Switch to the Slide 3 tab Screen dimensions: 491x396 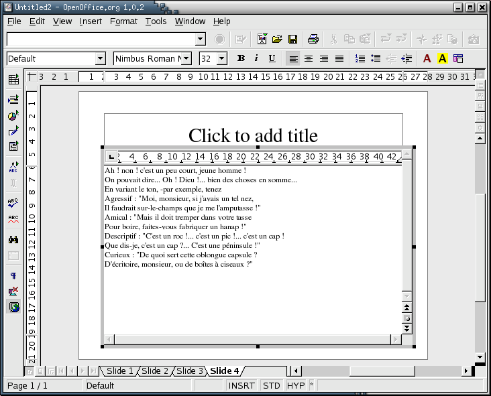click(x=190, y=371)
